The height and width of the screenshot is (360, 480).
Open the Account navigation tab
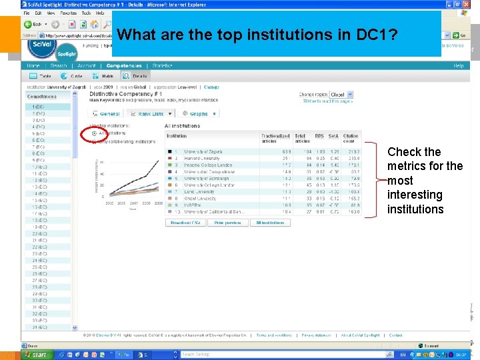click(87, 65)
